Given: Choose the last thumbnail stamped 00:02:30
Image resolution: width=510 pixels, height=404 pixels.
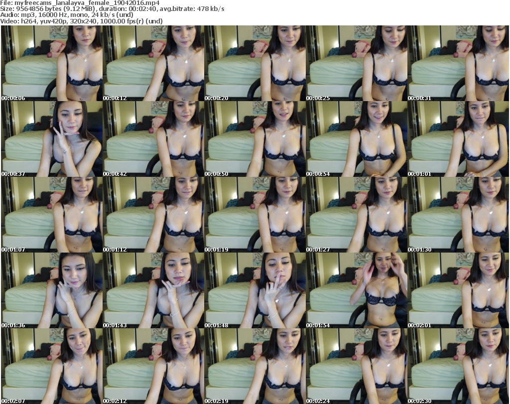Looking at the screenshot, I should pyautogui.click(x=458, y=366).
